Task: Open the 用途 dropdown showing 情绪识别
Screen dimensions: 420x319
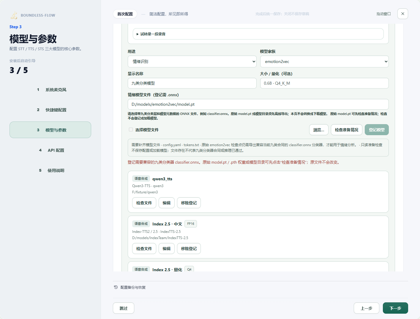Action: (192, 61)
